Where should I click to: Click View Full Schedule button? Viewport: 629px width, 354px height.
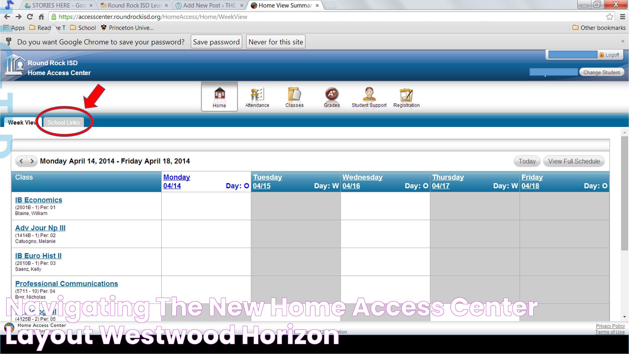pos(574,161)
